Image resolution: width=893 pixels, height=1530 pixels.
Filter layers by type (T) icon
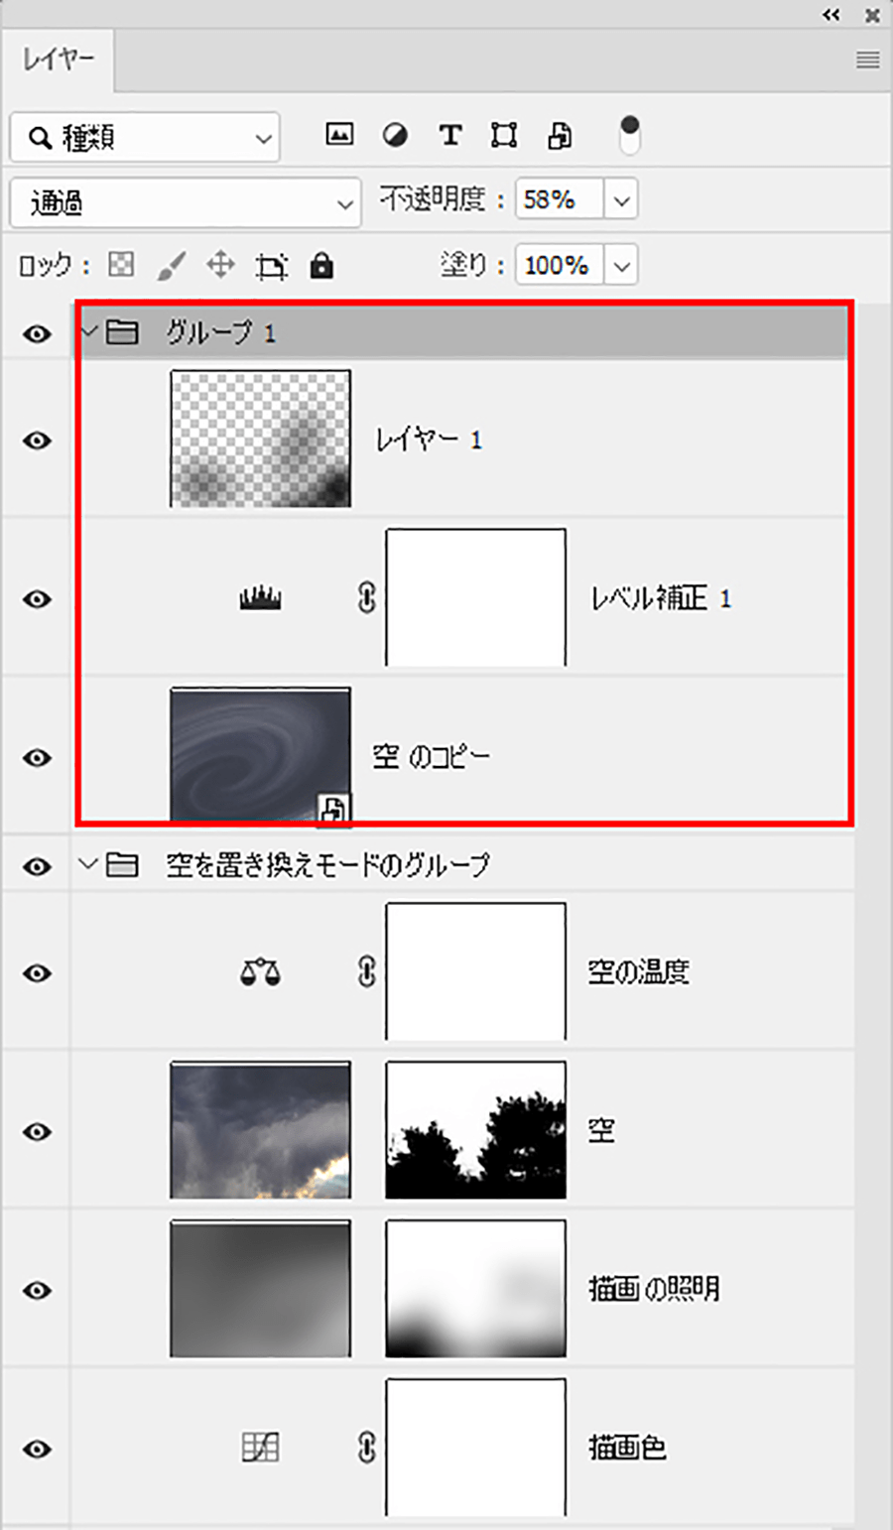click(x=450, y=135)
